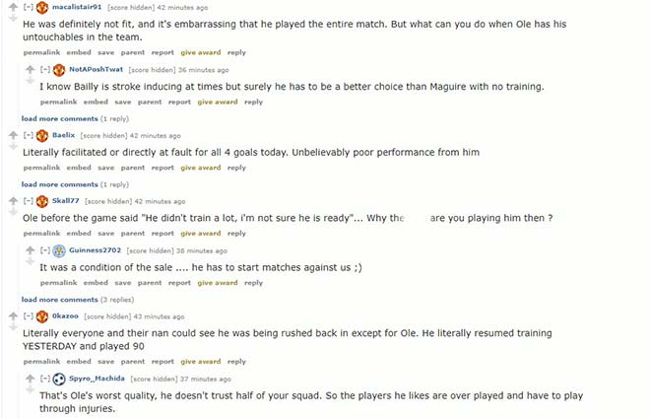650x419 pixels.
Task: Upvote Guinness2702's reply
Action: click(x=30, y=249)
